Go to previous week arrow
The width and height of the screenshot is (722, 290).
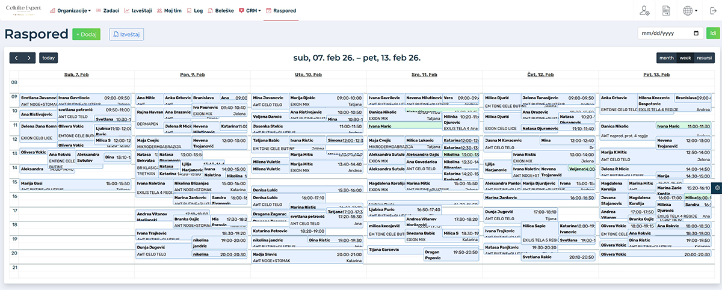pos(16,58)
